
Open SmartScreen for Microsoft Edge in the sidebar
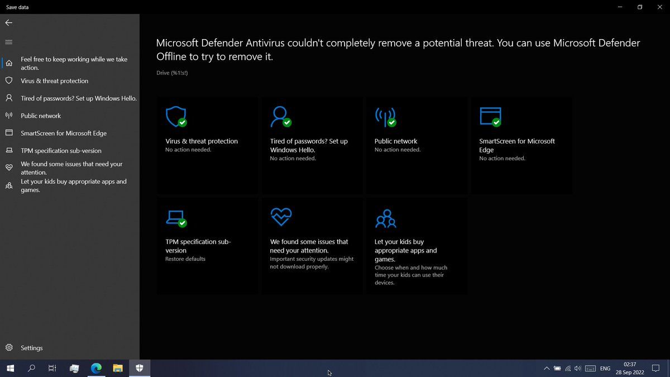[63, 133]
